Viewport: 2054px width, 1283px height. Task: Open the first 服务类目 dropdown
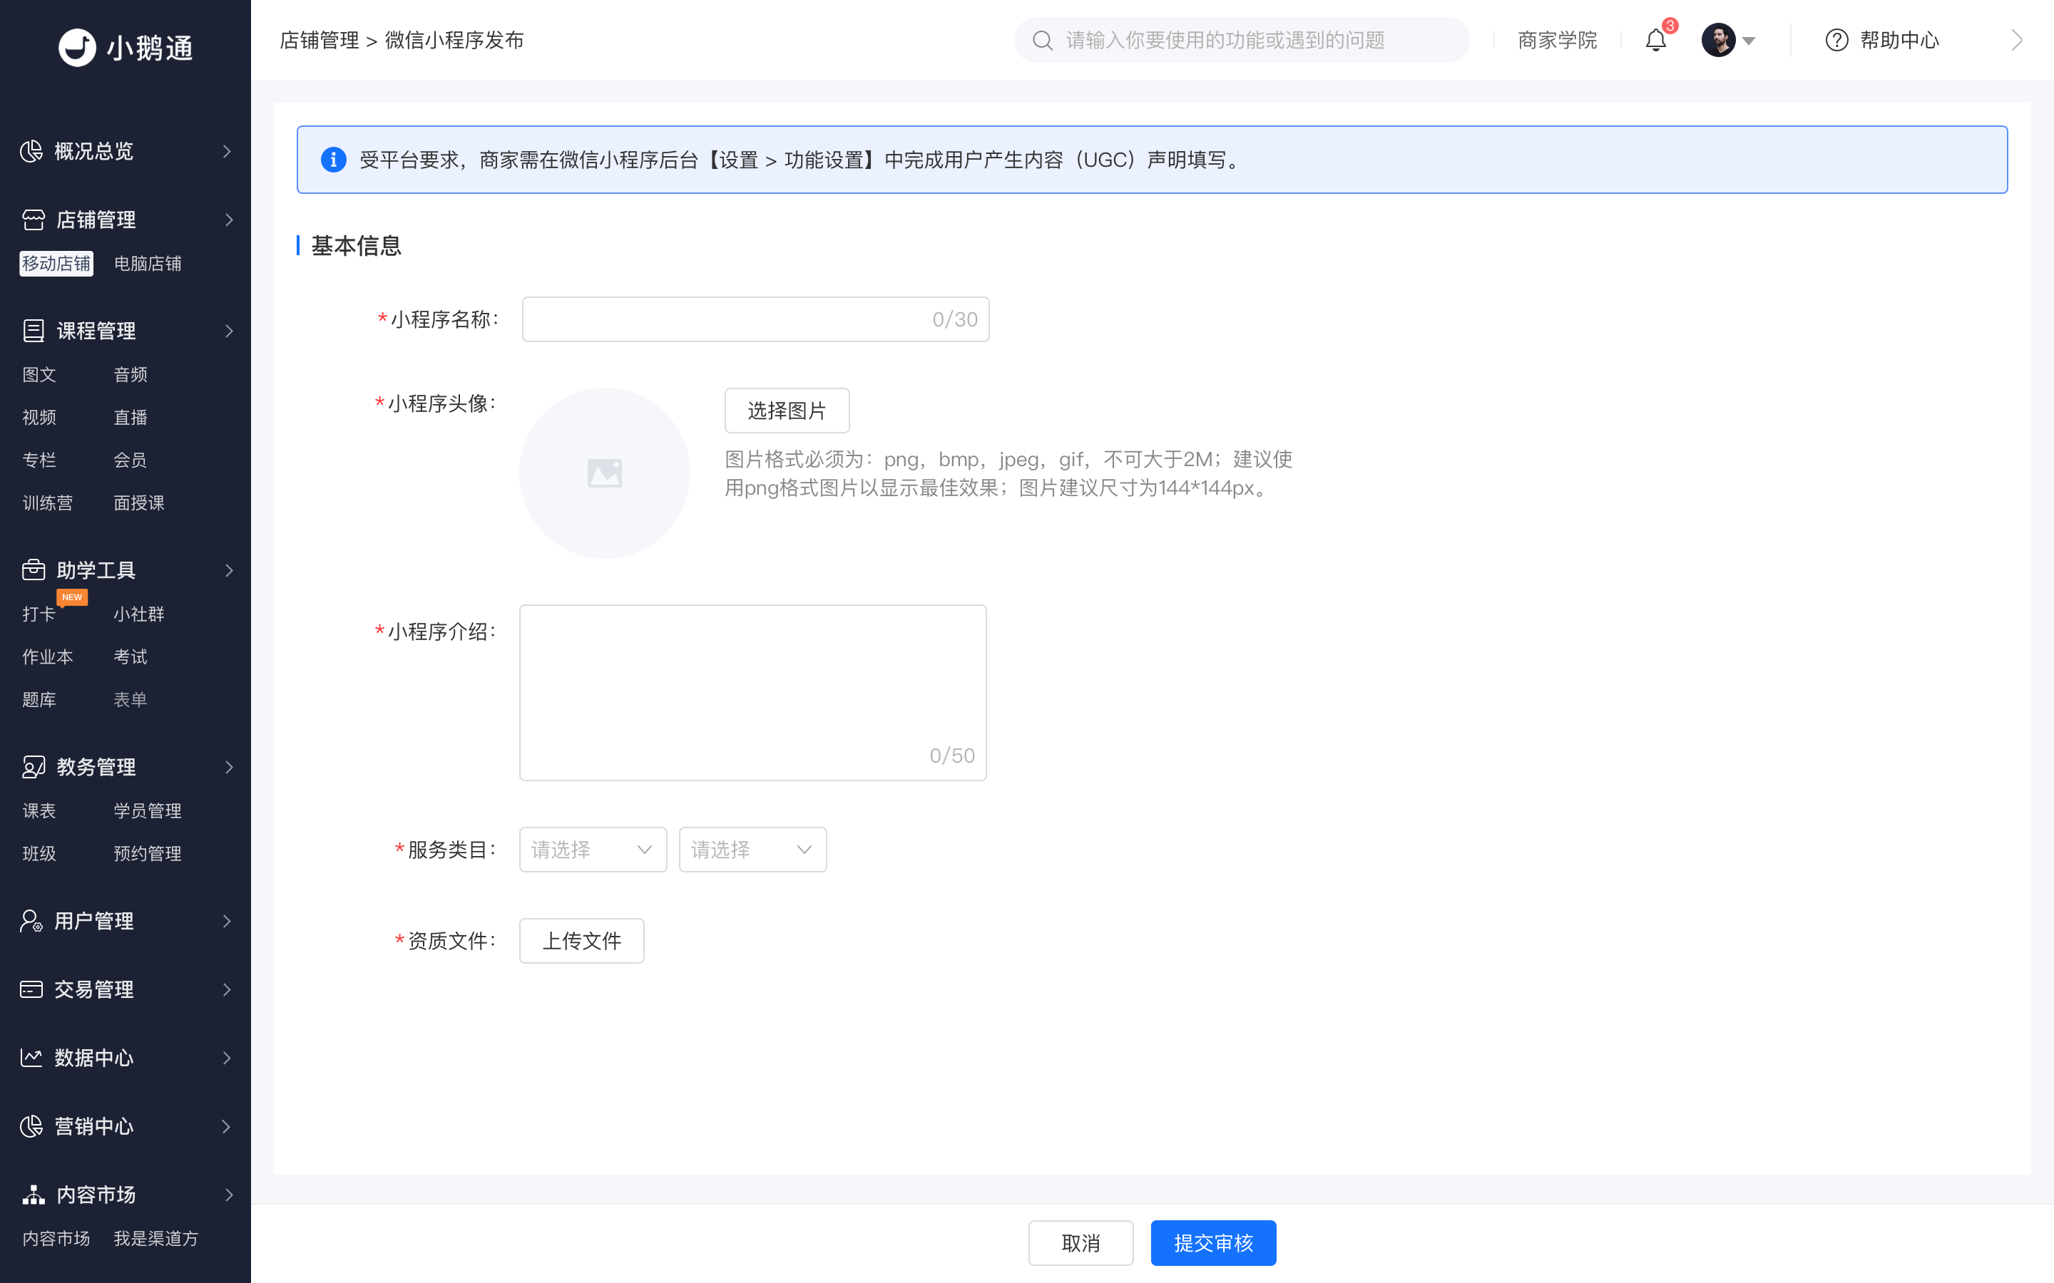pos(593,850)
